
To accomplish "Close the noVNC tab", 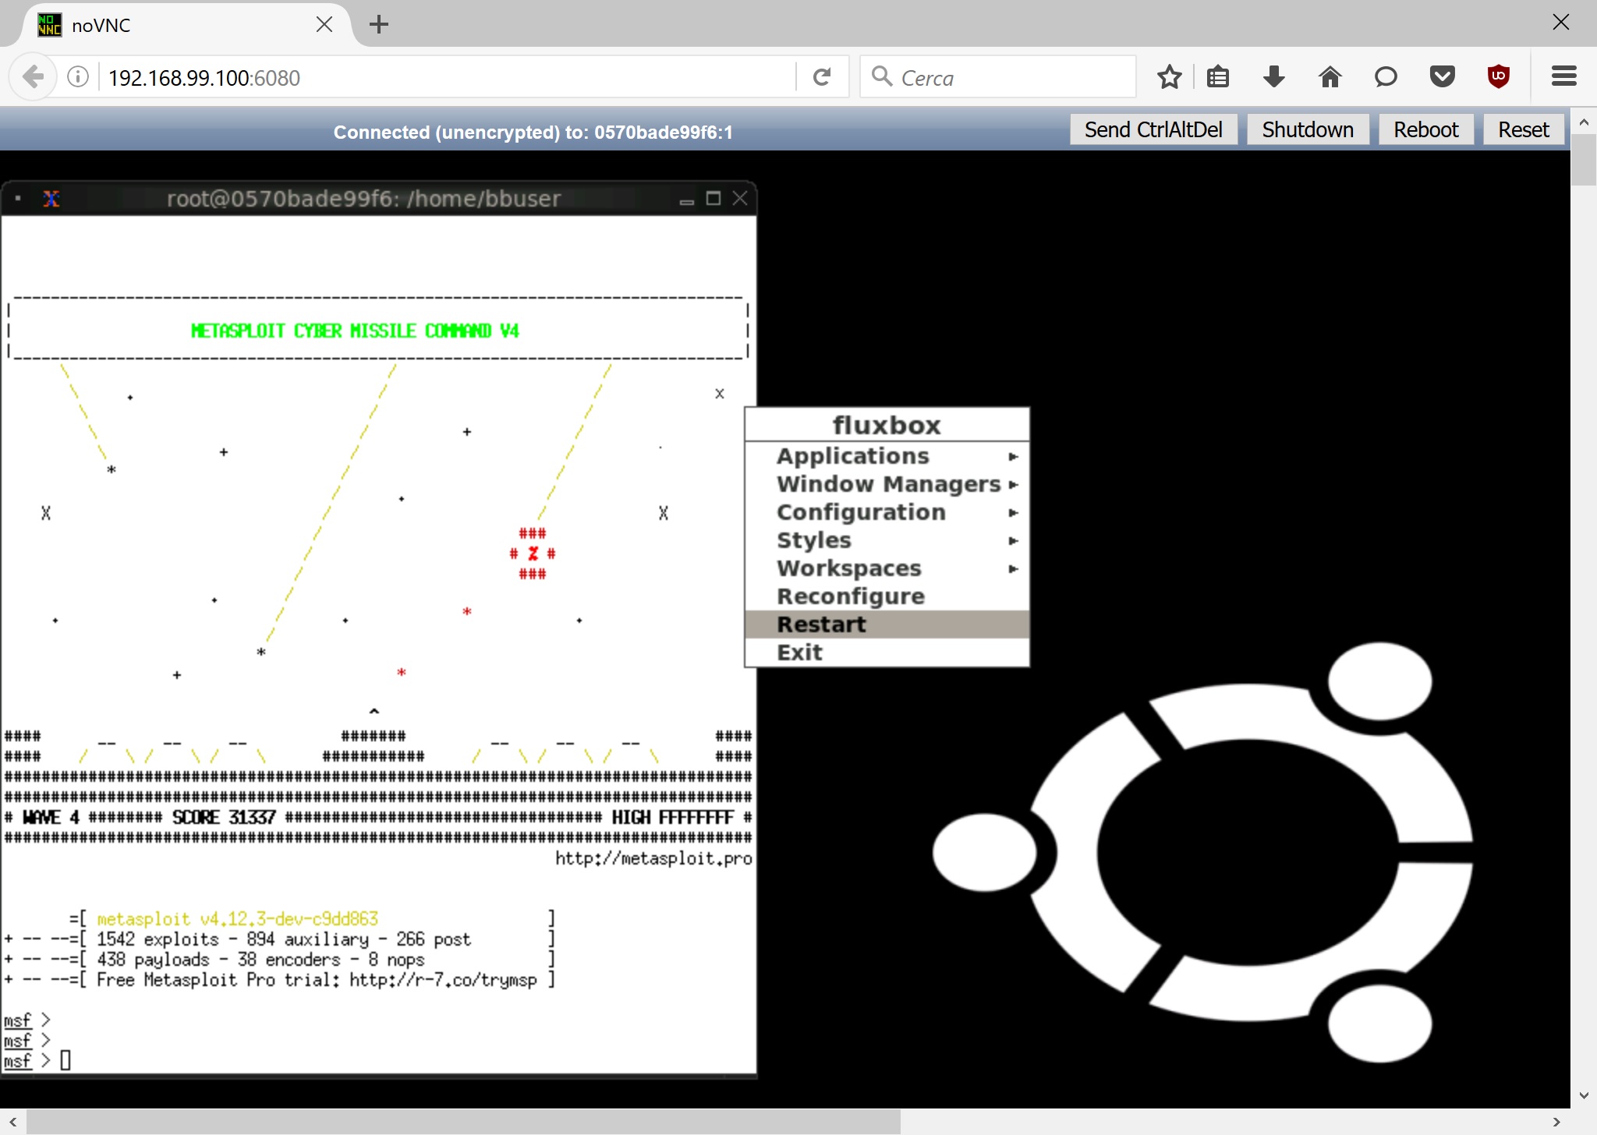I will tap(324, 24).
